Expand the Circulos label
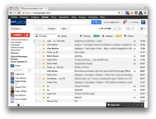 coord(10,53)
